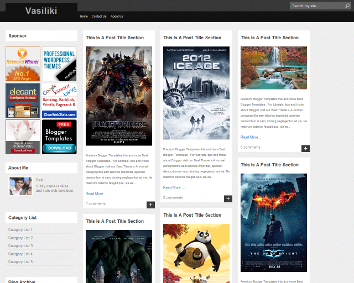
Task: Click the post title above the Transformers poster
Action: pyautogui.click(x=114, y=38)
